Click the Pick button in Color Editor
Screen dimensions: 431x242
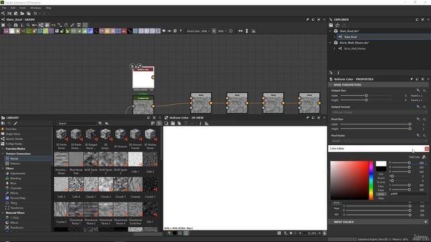coord(381,174)
